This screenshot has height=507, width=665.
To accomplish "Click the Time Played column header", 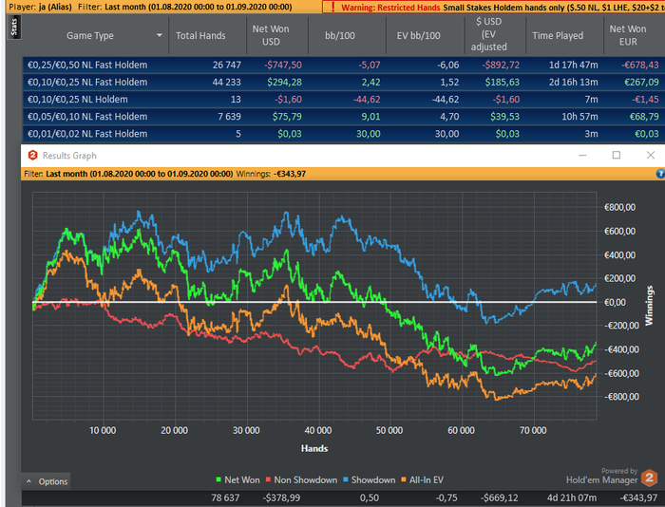I will (x=557, y=35).
